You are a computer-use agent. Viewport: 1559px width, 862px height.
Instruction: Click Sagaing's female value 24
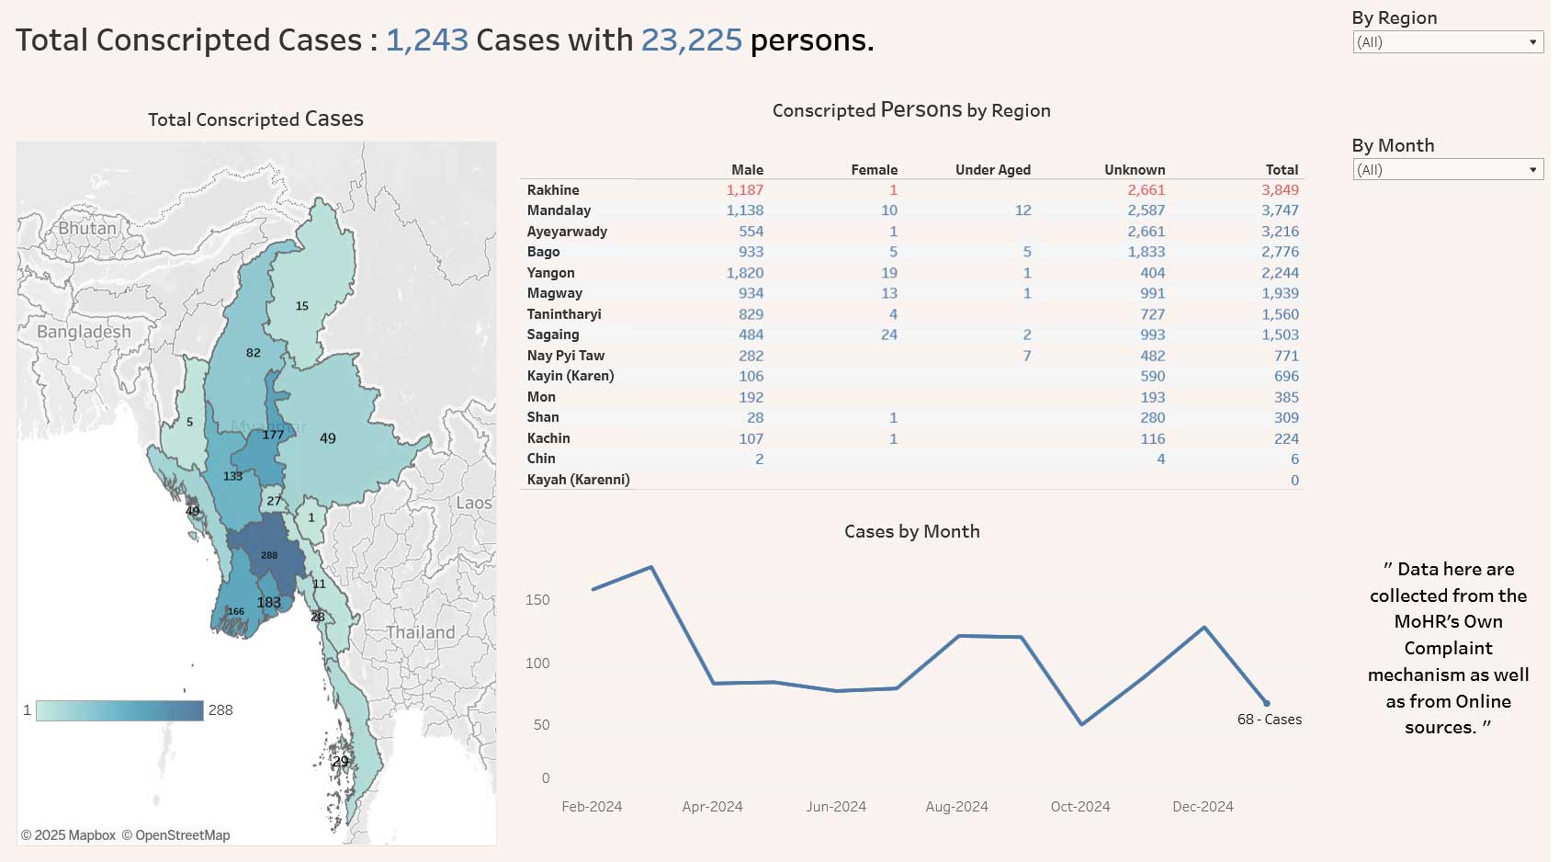tap(888, 335)
